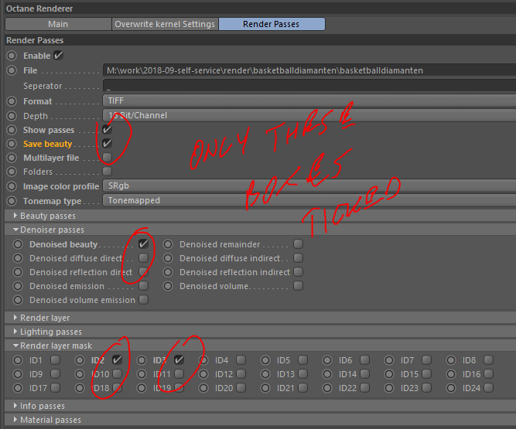Tick the ID16 mask checkbox
This screenshot has height=429, width=516.
[488, 374]
